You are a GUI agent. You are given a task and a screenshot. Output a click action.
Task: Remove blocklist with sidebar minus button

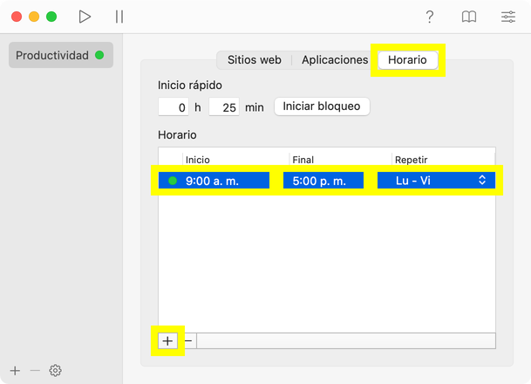point(35,370)
